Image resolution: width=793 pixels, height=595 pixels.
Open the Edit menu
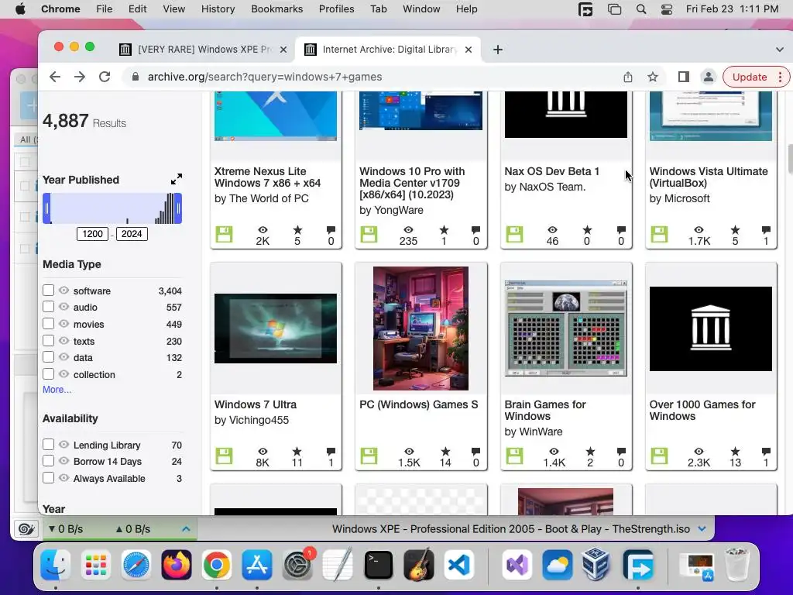(138, 9)
